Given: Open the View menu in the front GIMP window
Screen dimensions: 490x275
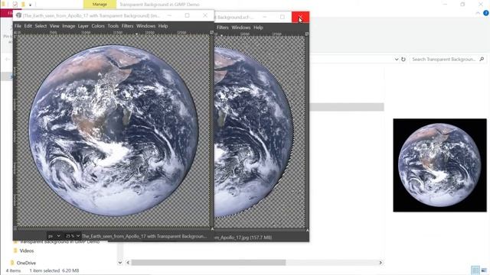Looking at the screenshot, I should click(54, 26).
